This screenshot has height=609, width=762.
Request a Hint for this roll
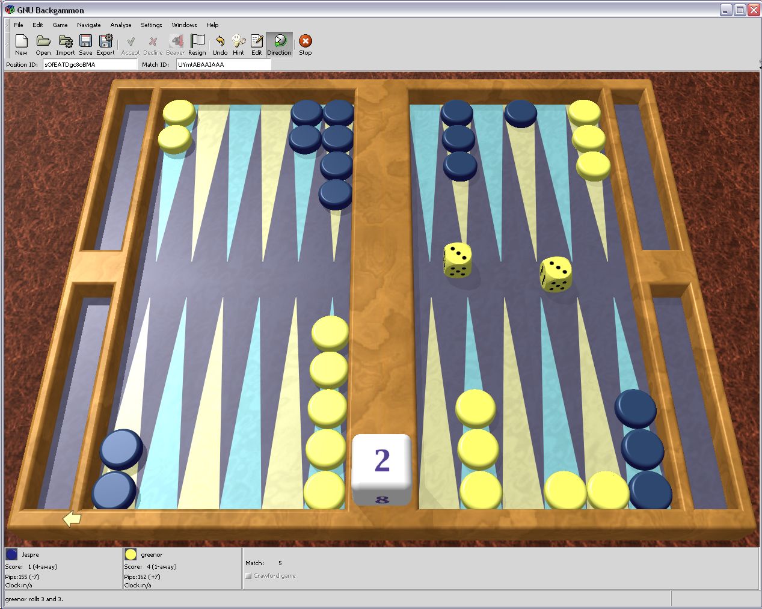click(238, 44)
